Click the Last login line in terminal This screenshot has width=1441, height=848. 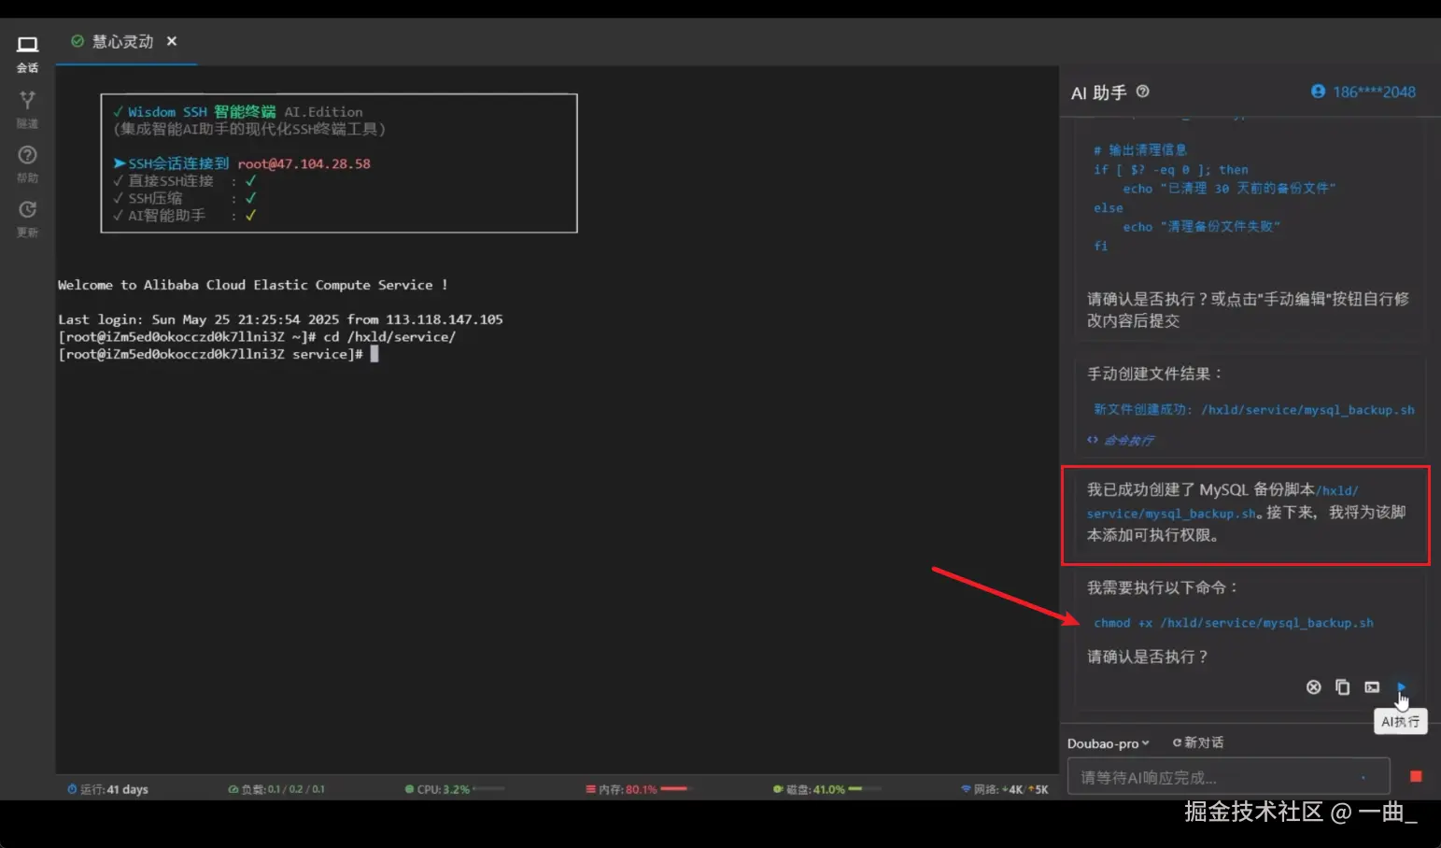[280, 319]
